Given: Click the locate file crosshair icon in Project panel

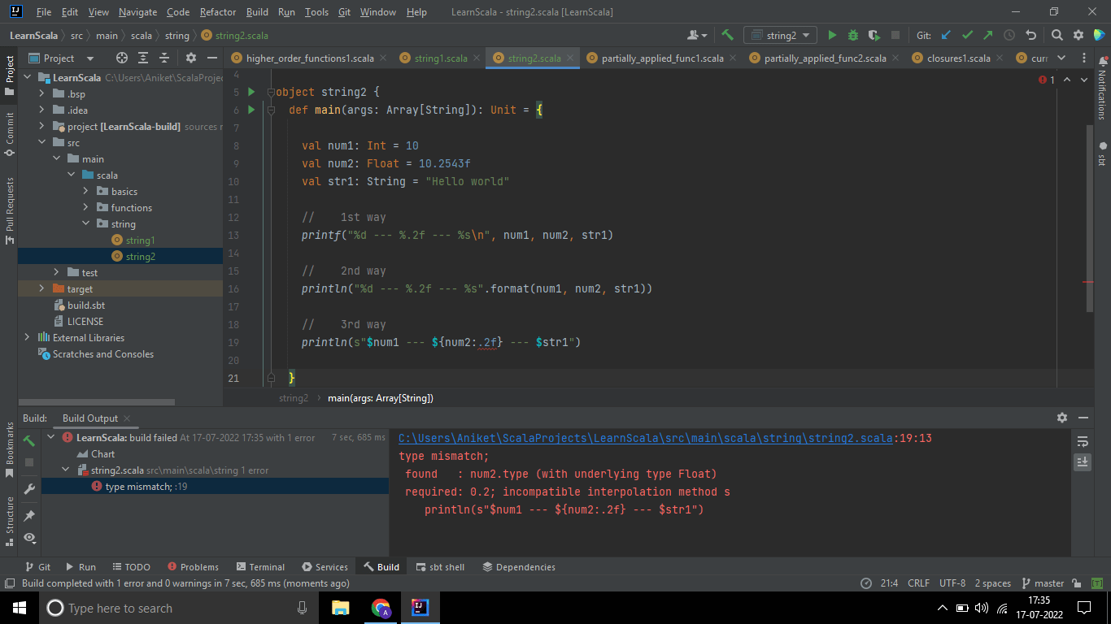Looking at the screenshot, I should (x=122, y=58).
